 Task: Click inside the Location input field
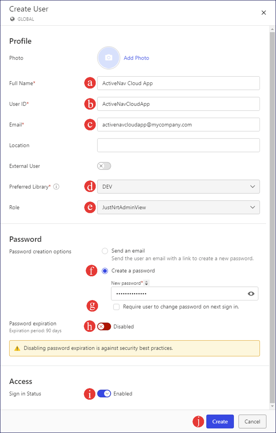point(179,145)
